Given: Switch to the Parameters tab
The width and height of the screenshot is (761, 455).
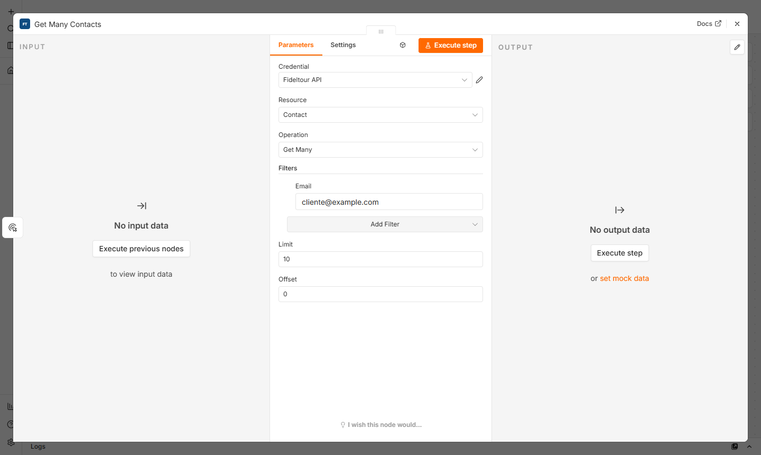Looking at the screenshot, I should [x=296, y=45].
